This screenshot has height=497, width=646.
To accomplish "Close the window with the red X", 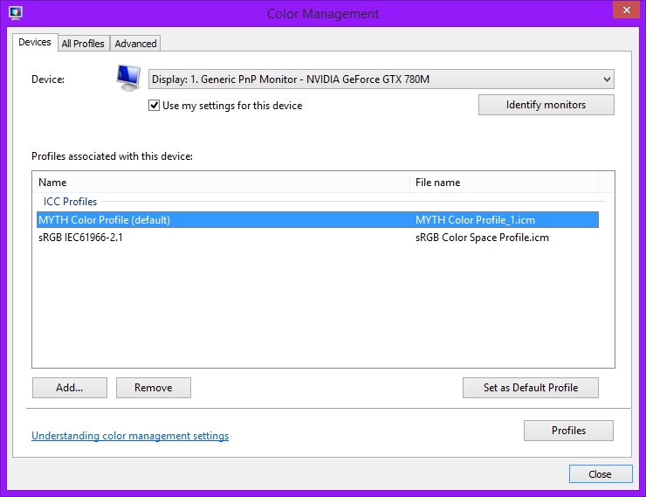I will click(626, 10).
